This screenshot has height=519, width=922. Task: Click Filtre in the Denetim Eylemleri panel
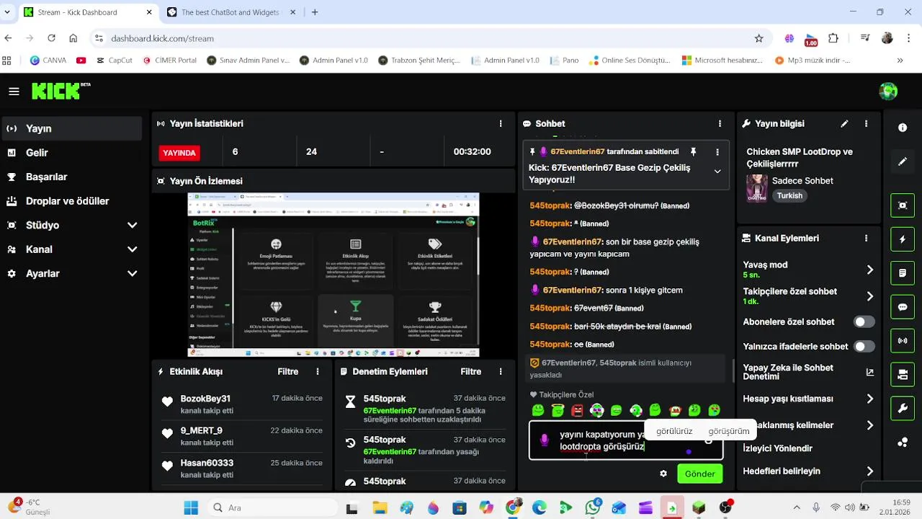[471, 372]
